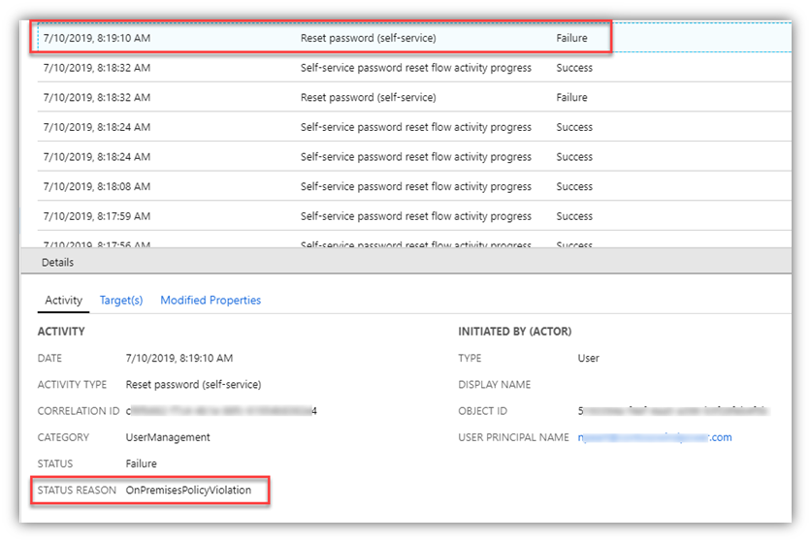The width and height of the screenshot is (811, 542).
Task: Click the Initiated By (Actor) heading
Action: [514, 332]
